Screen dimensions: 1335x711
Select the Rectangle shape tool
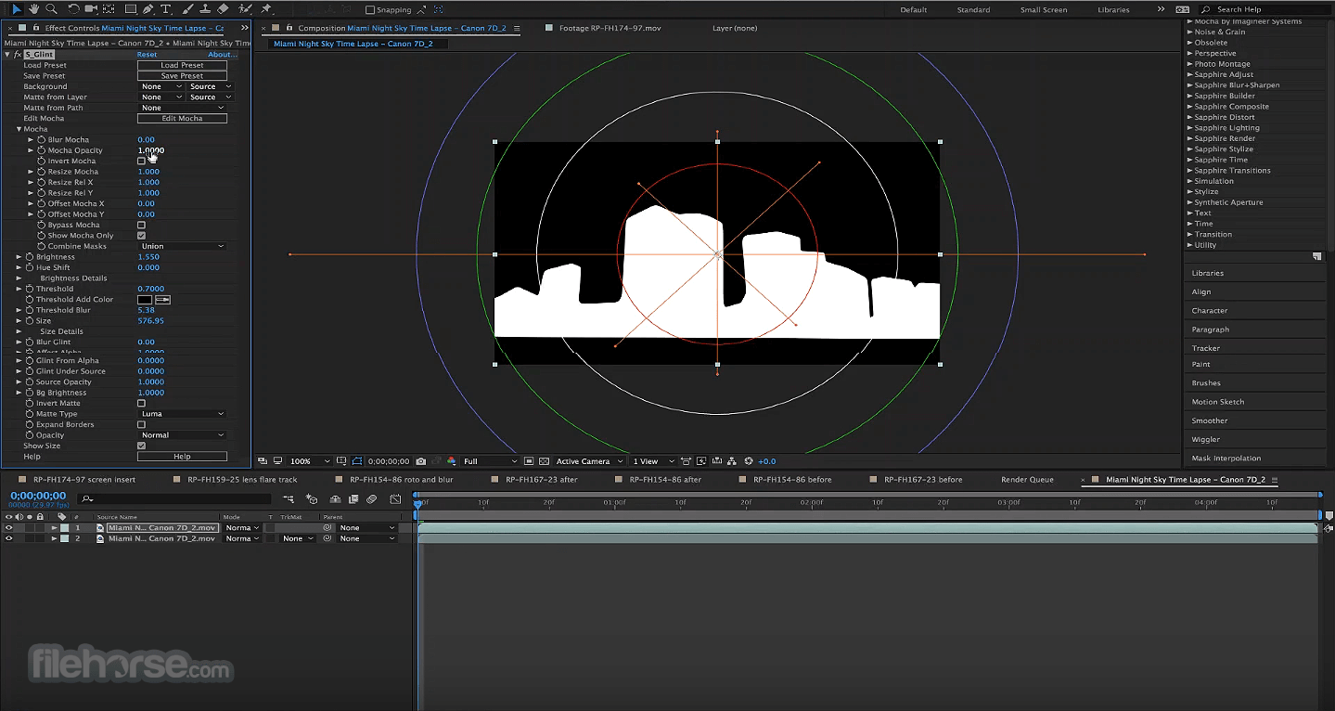pyautogui.click(x=131, y=9)
